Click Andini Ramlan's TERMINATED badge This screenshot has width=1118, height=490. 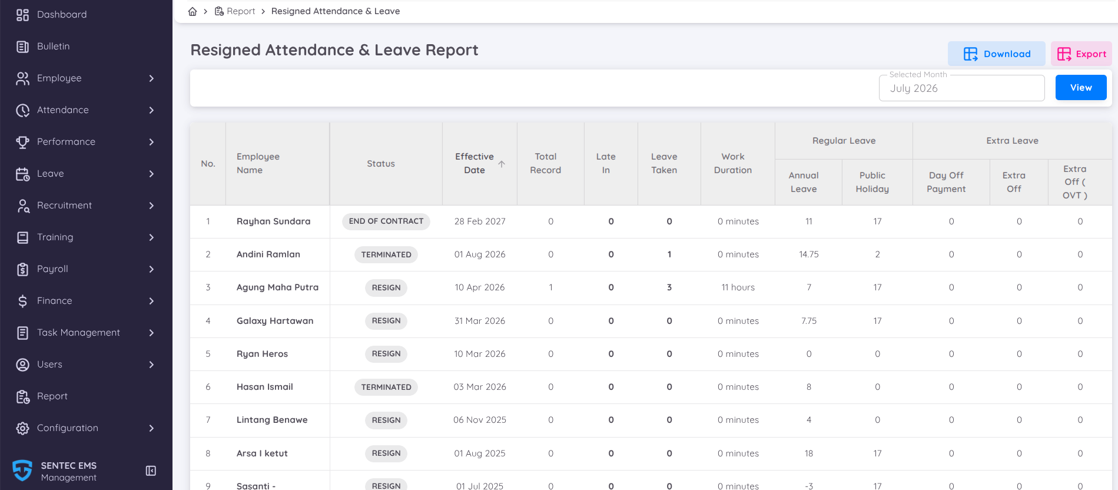tap(386, 254)
